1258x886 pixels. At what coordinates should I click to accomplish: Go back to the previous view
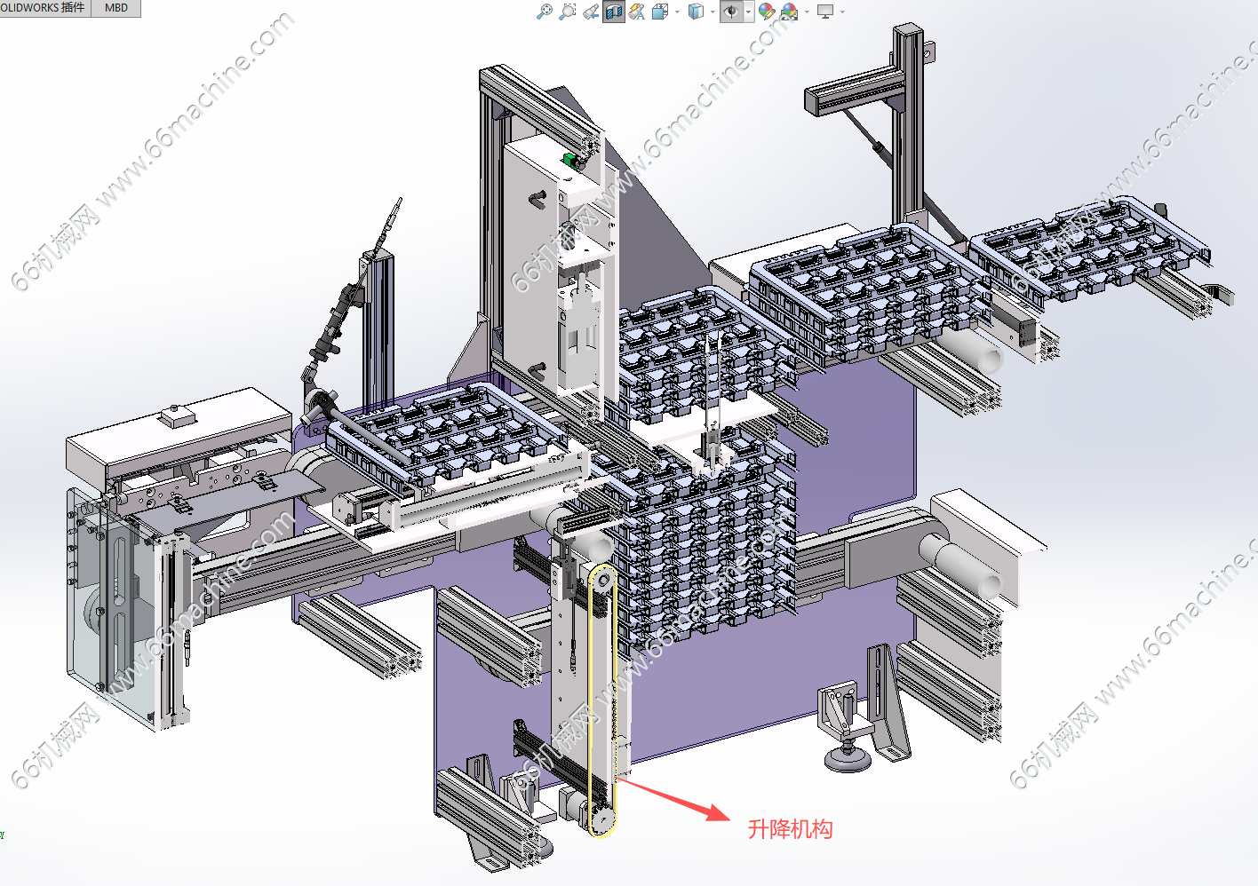tap(591, 12)
